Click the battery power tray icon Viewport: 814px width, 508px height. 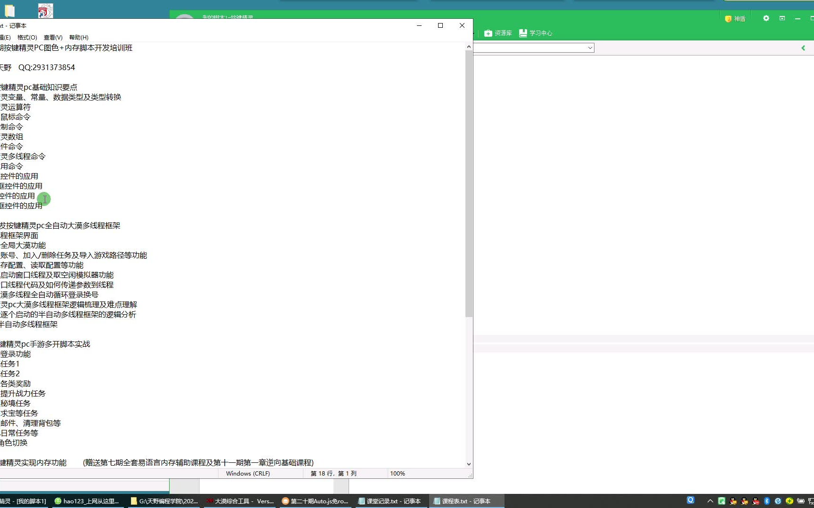pyautogui.click(x=800, y=501)
